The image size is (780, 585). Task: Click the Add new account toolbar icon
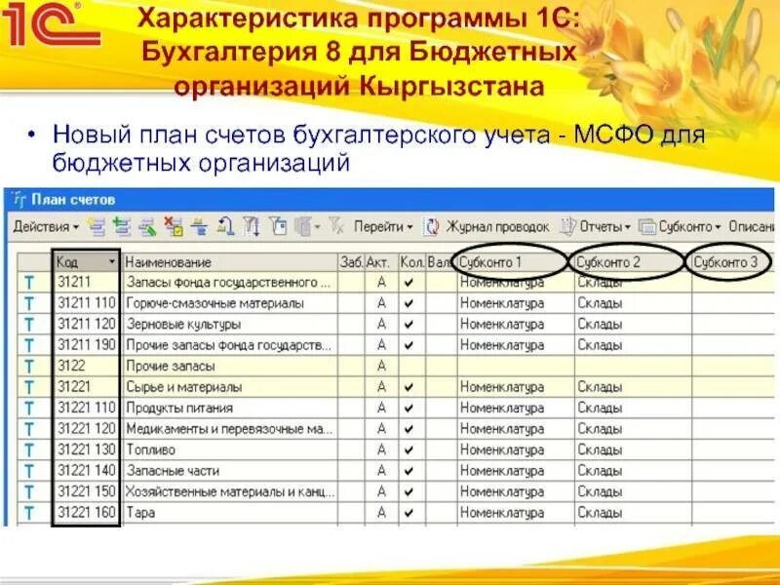point(96,227)
